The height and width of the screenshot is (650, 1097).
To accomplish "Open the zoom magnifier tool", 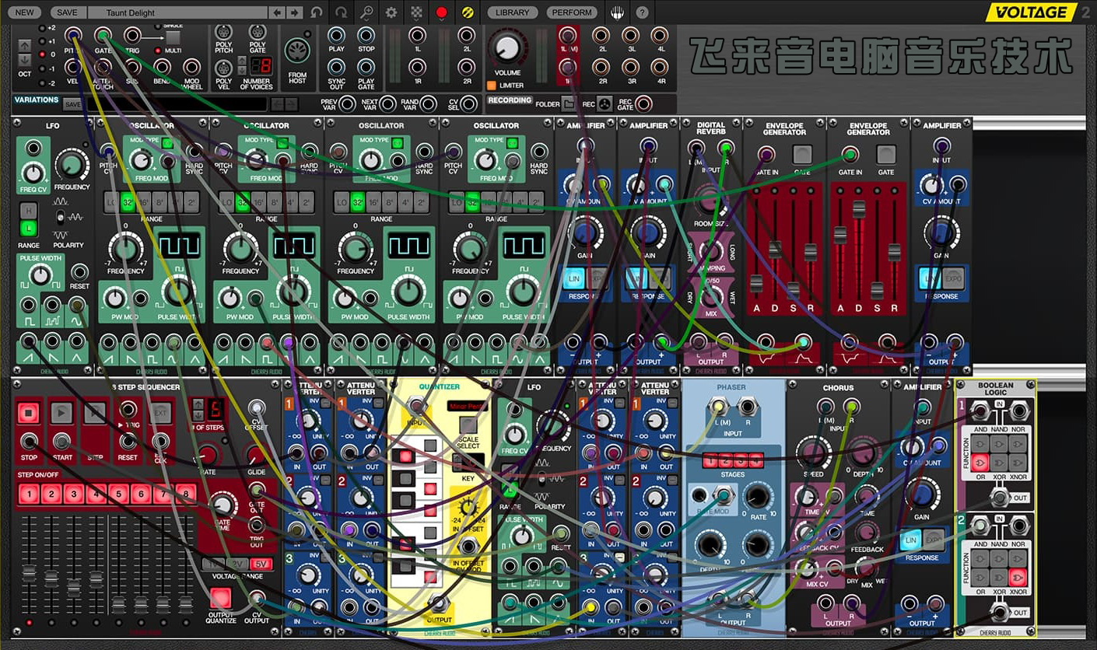I will (x=366, y=12).
